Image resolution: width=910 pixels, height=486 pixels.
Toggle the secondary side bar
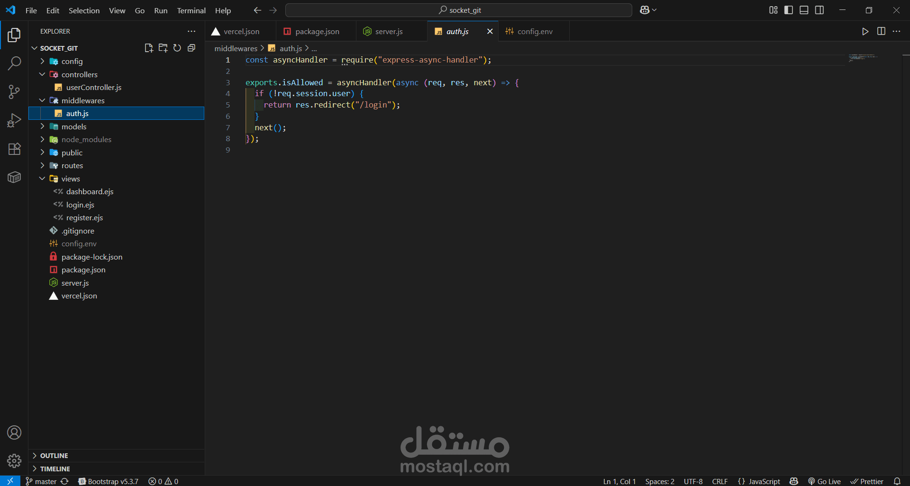(x=819, y=10)
